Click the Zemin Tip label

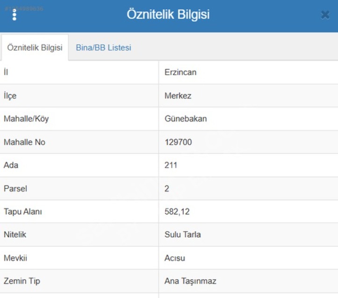point(22,281)
